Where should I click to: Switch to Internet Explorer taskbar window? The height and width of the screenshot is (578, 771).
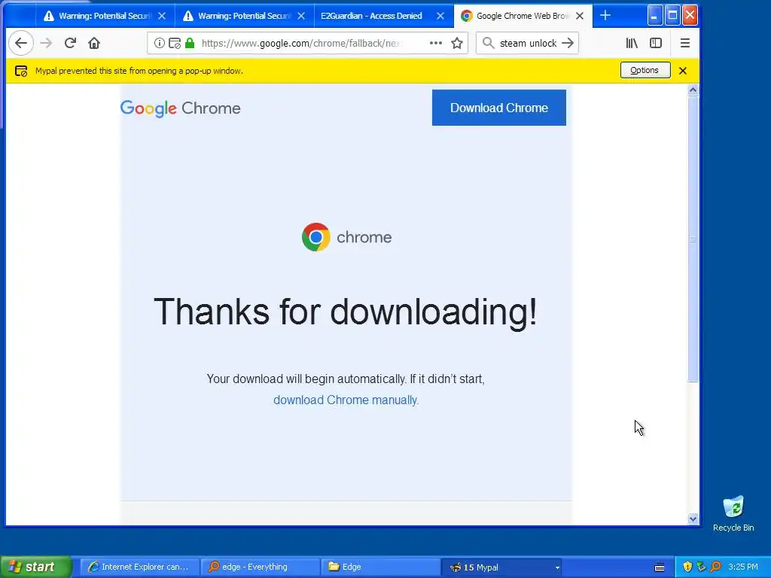(140, 567)
